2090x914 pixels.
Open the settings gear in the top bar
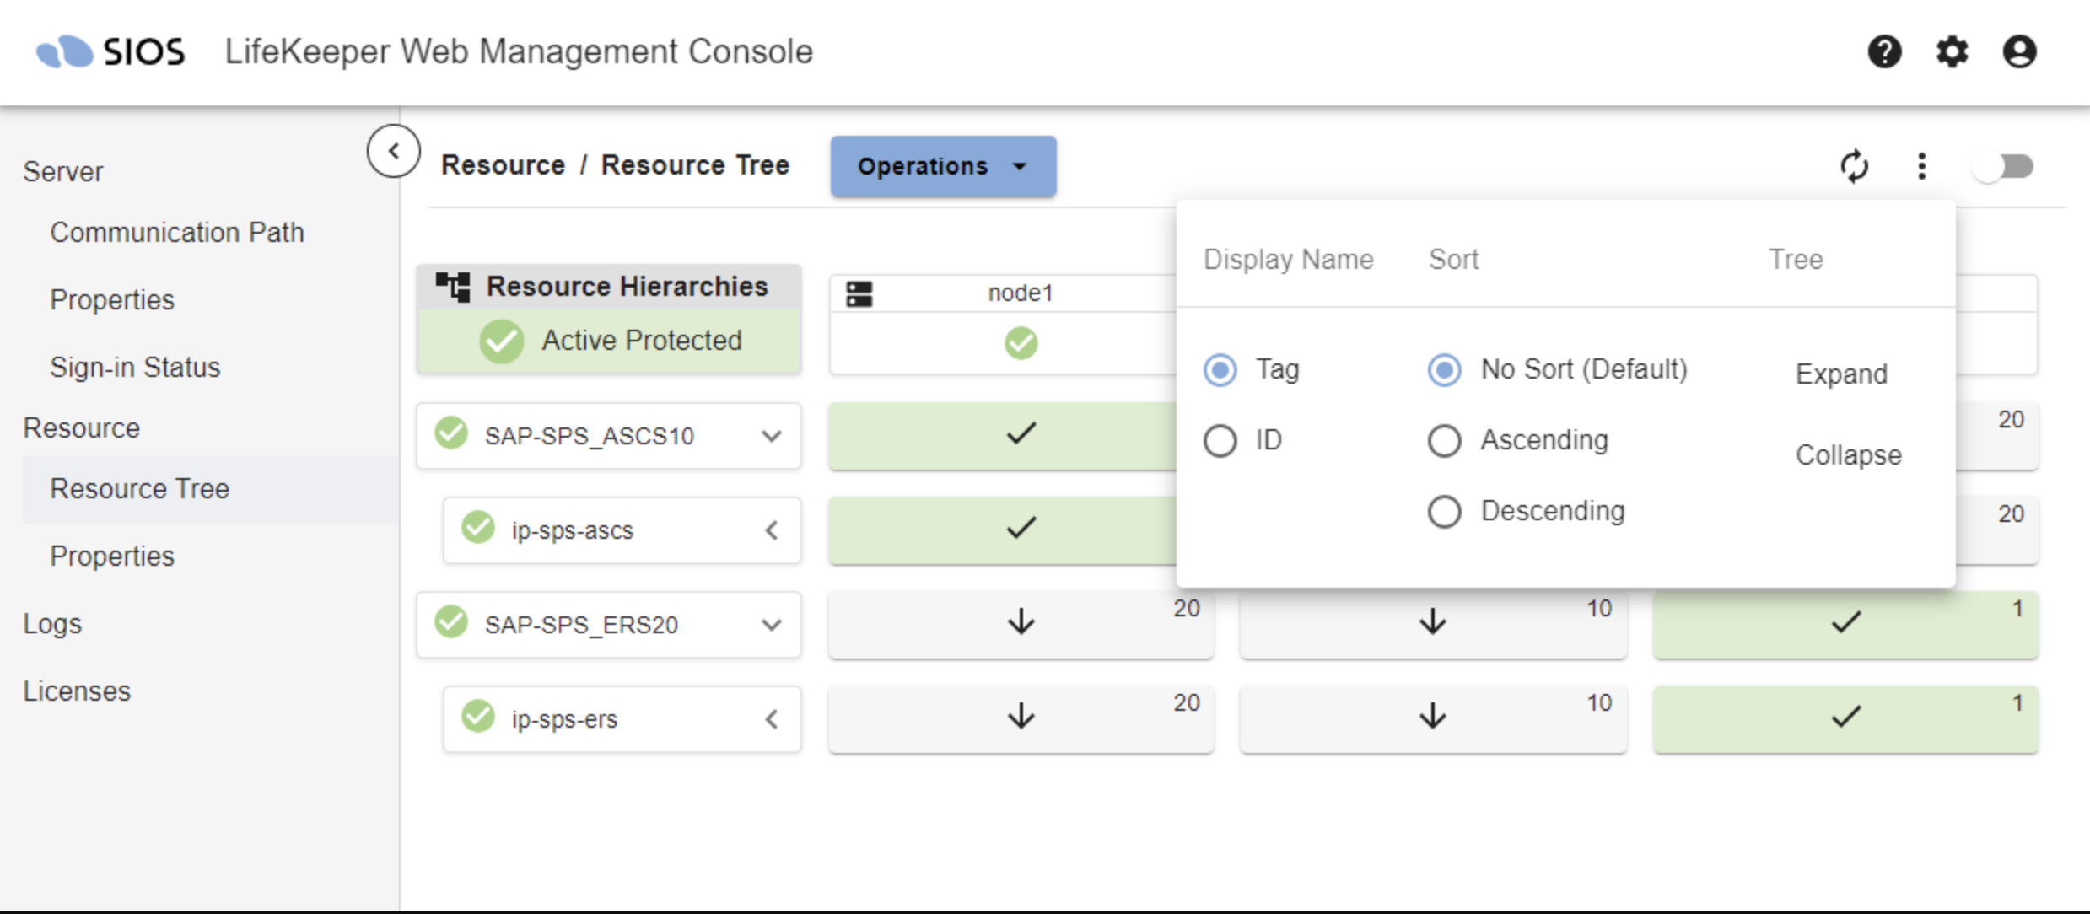tap(1953, 52)
